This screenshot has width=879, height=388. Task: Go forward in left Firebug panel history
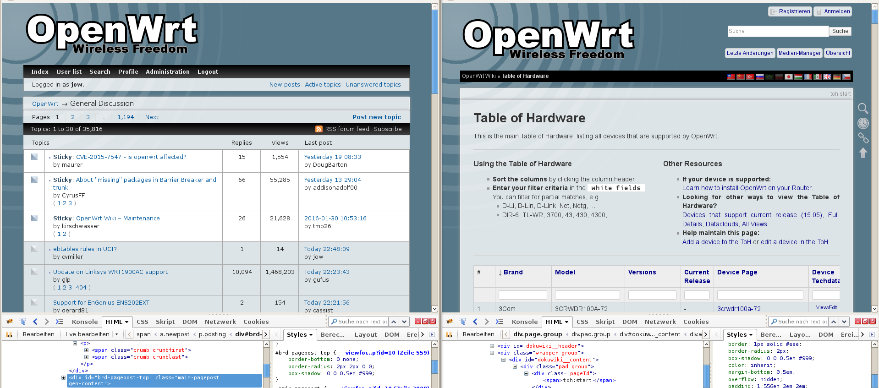(46, 322)
